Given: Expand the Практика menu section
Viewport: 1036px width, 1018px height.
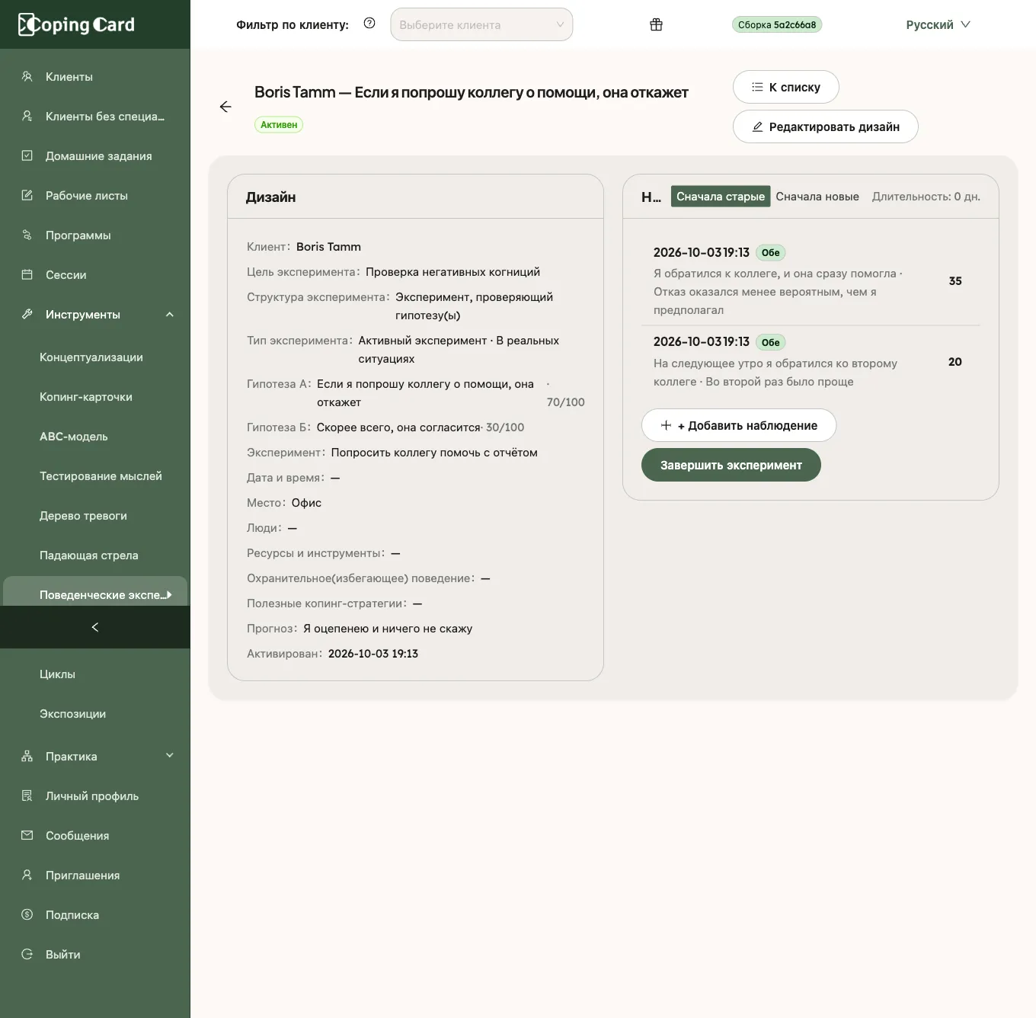Looking at the screenshot, I should 170,756.
